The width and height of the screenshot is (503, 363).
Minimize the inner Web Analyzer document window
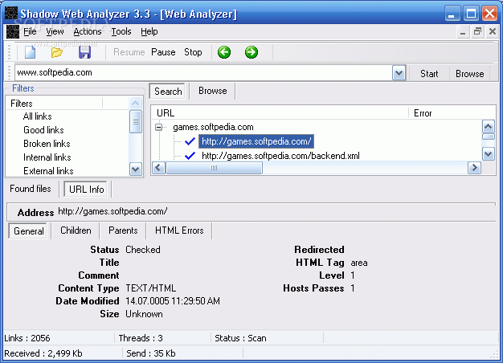click(463, 31)
